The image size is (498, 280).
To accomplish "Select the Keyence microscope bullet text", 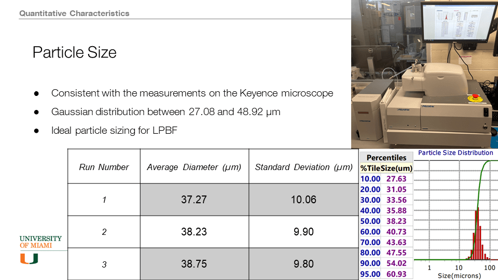I will (x=192, y=93).
